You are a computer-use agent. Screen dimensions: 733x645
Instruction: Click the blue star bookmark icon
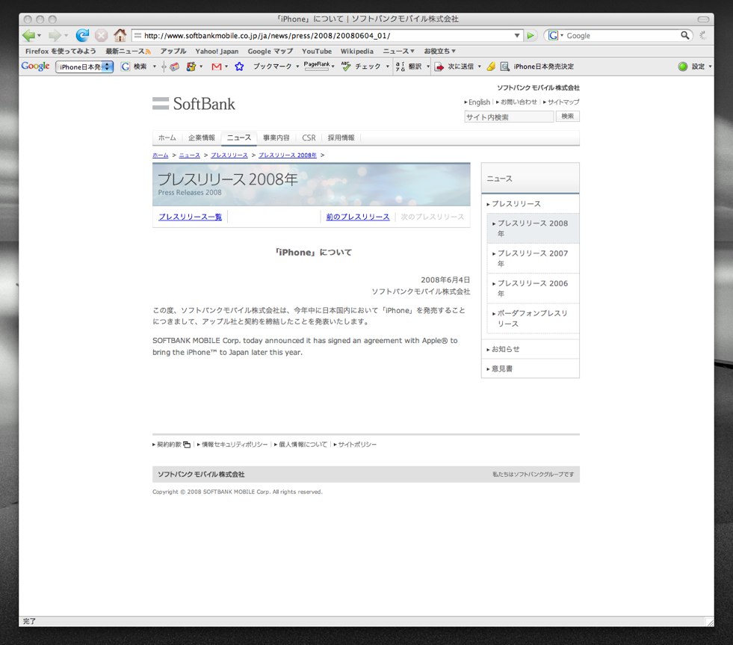(x=239, y=67)
